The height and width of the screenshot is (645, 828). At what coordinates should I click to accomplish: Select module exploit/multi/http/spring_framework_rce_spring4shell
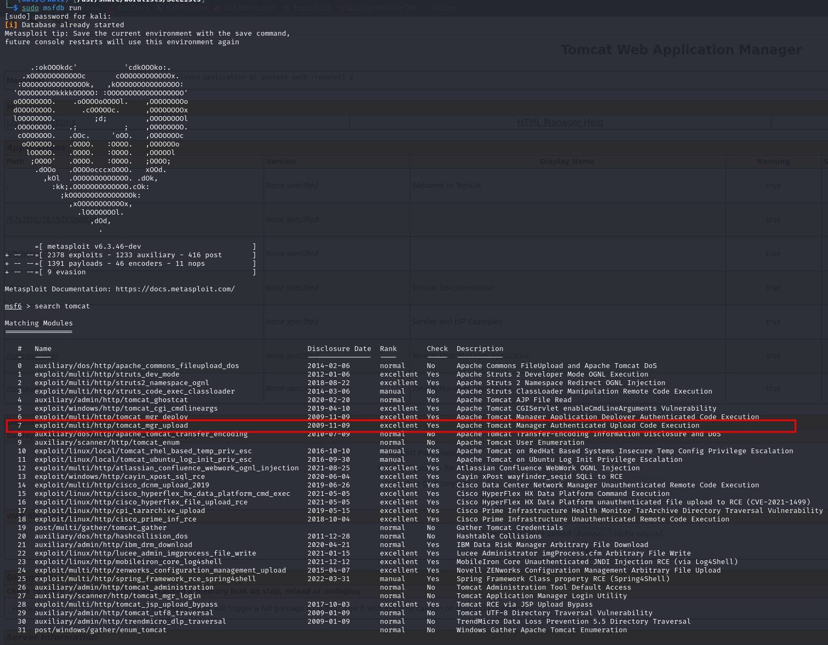coord(145,579)
